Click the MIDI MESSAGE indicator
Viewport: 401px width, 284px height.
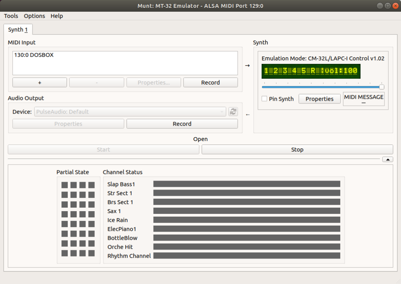pos(364,99)
